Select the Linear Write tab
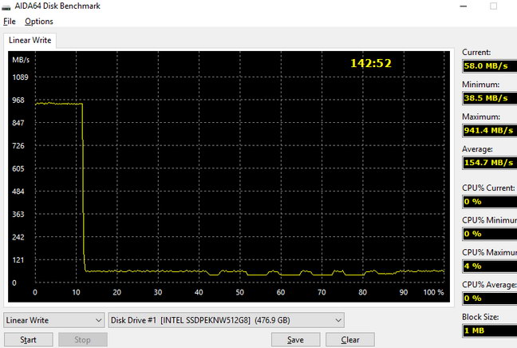The height and width of the screenshot is (348, 517). pyautogui.click(x=30, y=40)
